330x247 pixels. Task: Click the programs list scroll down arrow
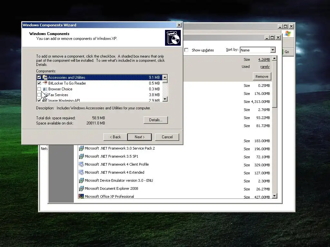275,196
